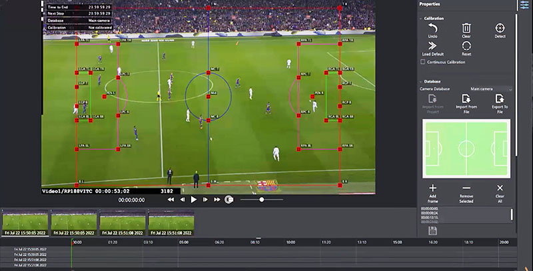This screenshot has width=533, height=271.
Task: Click the 05:00 mark on timeline ruler
Action: (x=184, y=242)
